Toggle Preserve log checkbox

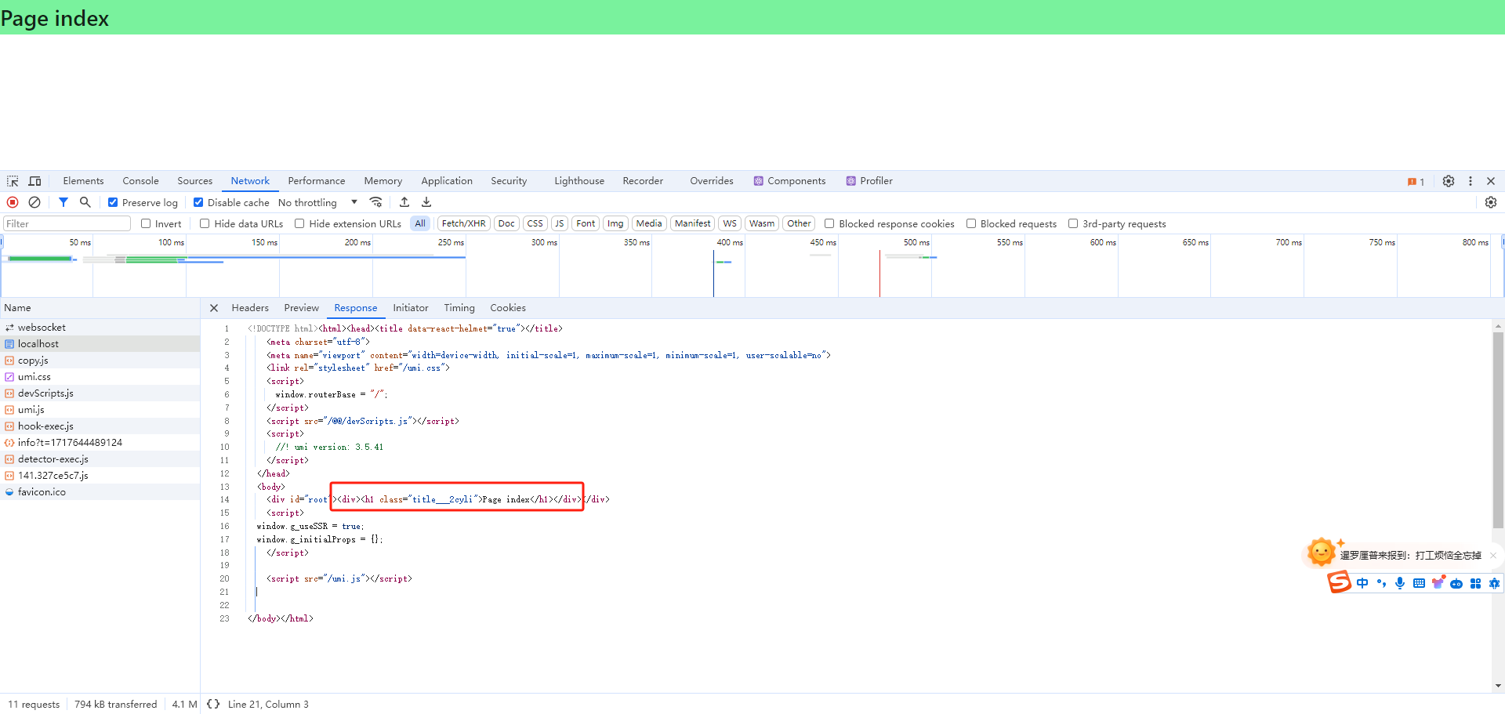coord(113,202)
